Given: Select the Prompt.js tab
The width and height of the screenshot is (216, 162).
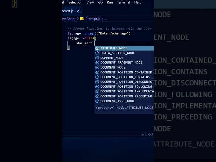Looking at the screenshot, I should tap(72, 11).
